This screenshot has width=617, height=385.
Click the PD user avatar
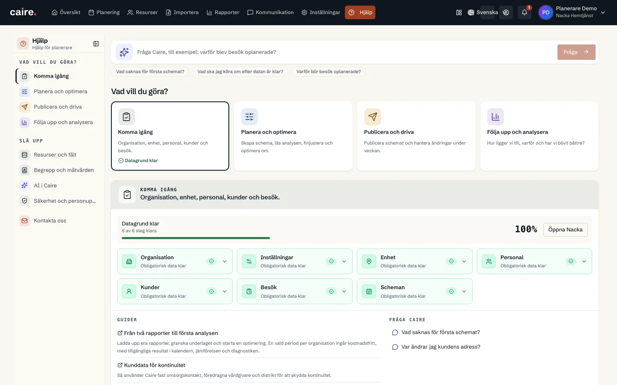click(x=545, y=12)
